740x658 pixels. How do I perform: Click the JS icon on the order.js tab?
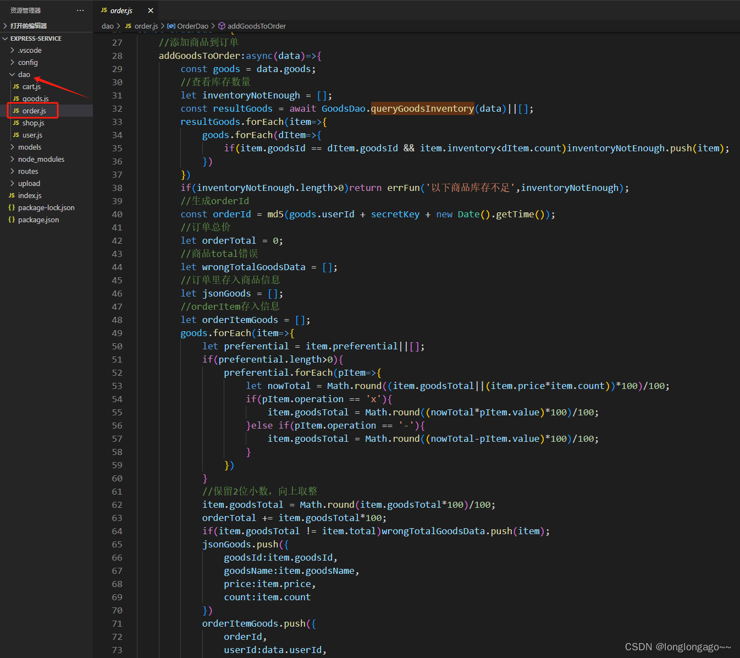coord(104,10)
